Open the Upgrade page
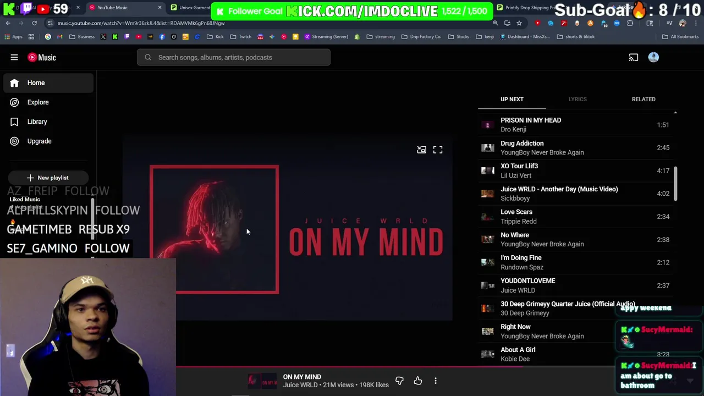This screenshot has width=704, height=396. [48, 141]
